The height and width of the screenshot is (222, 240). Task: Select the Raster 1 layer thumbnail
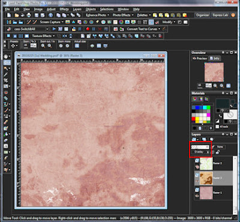point(206,193)
